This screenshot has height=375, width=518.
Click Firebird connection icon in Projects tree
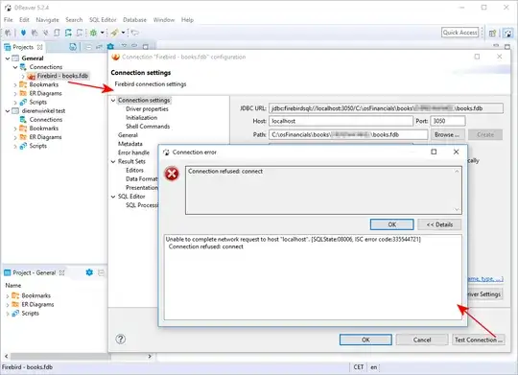click(x=32, y=76)
